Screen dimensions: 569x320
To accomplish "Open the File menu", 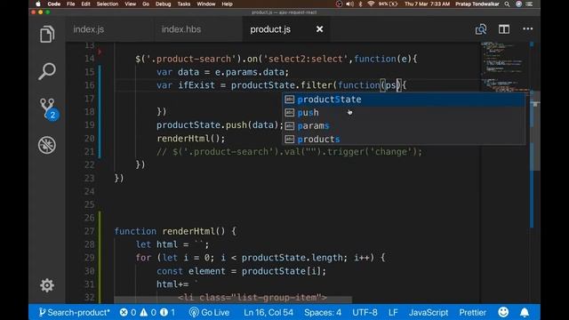I will pos(71,4).
